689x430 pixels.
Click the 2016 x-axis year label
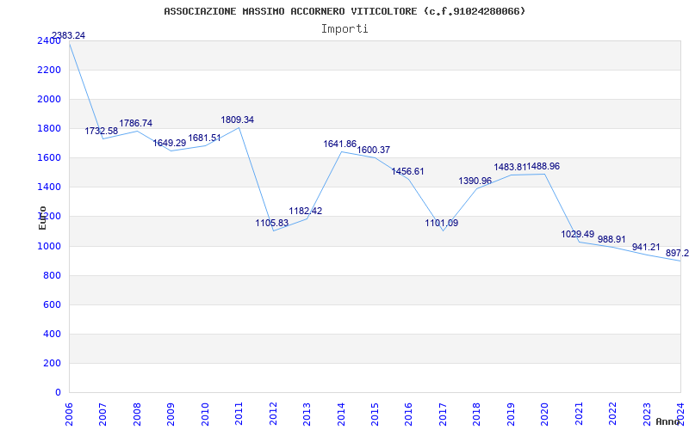pos(408,414)
